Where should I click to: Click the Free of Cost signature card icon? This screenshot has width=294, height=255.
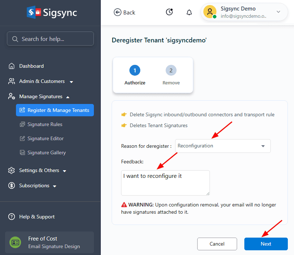pos(15,242)
